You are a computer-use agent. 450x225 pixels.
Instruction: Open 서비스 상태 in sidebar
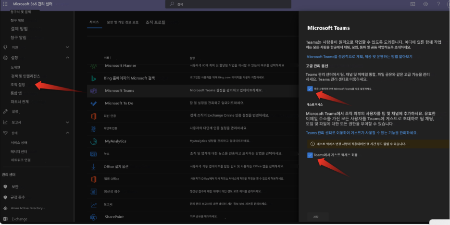pyautogui.click(x=19, y=143)
